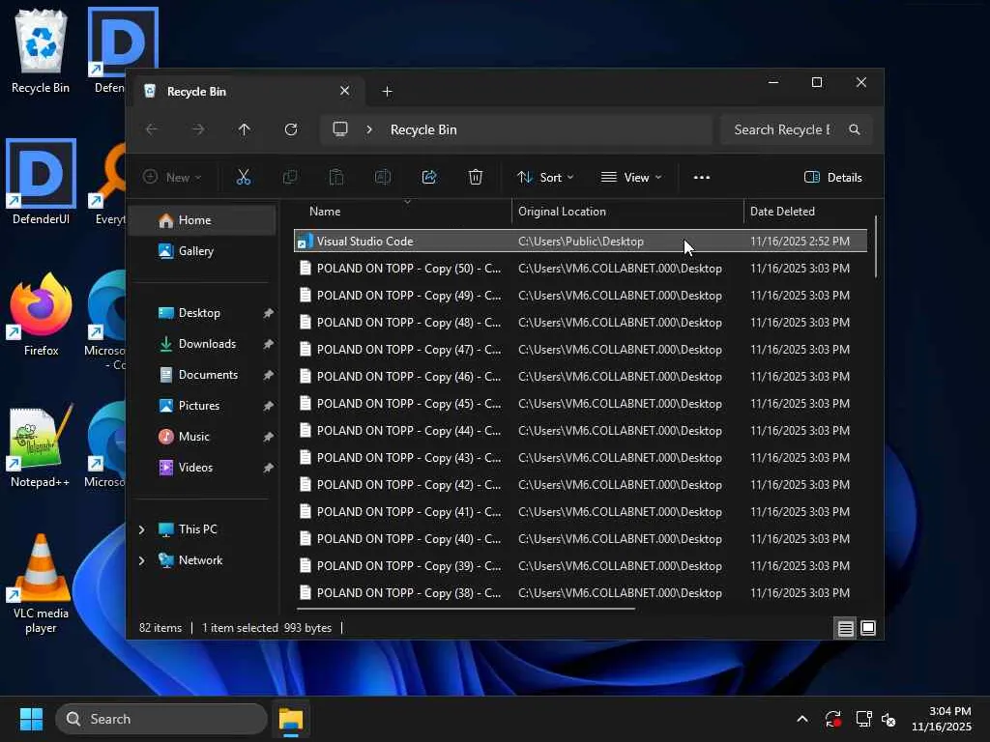Screen dimensions: 990x742
Task: Click the Cut scissors icon in toolbar
Action: pos(243,178)
